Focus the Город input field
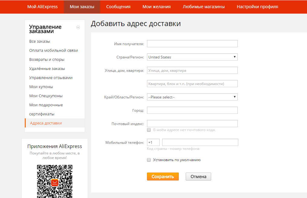Image resolution: width=307 pixels, height=198 pixels. pyautogui.click(x=192, y=111)
